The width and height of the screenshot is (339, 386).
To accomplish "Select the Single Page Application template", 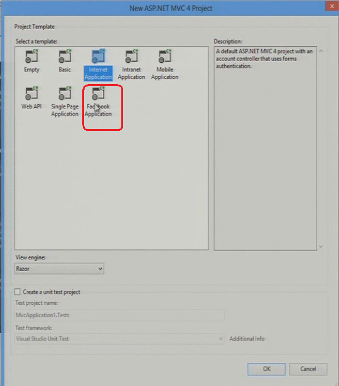I will click(x=64, y=102).
